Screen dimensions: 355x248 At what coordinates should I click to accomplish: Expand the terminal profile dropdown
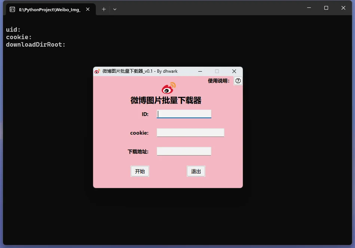115,9
